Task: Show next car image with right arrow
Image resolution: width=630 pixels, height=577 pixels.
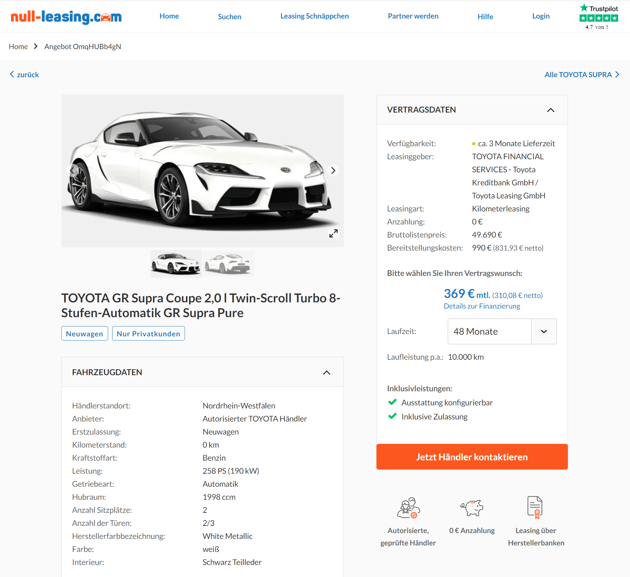Action: (x=333, y=170)
